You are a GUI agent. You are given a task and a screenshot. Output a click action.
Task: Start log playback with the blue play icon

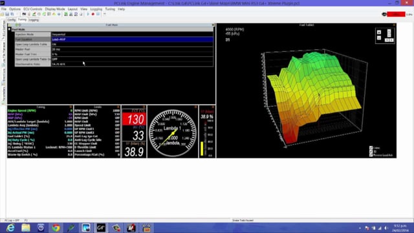tap(88, 14)
